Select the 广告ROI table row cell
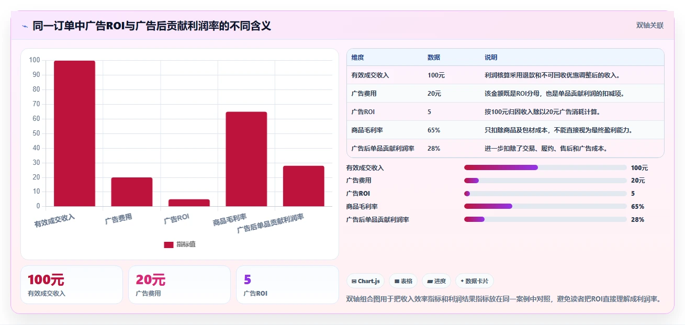The image size is (685, 325). [363, 111]
